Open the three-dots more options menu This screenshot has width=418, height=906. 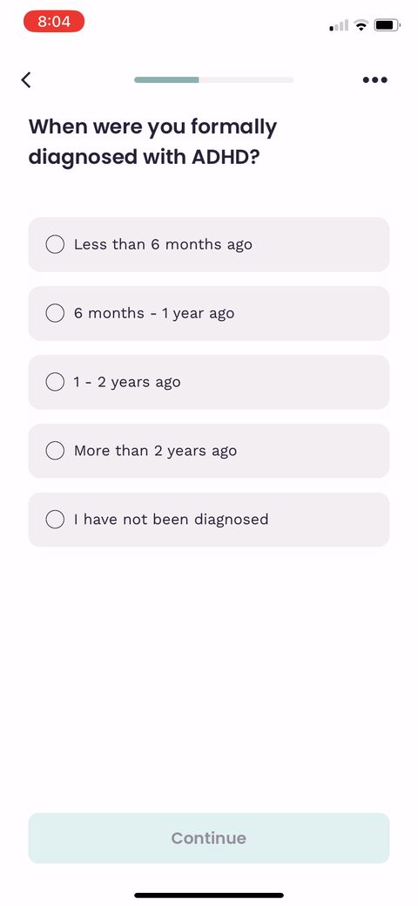(374, 79)
